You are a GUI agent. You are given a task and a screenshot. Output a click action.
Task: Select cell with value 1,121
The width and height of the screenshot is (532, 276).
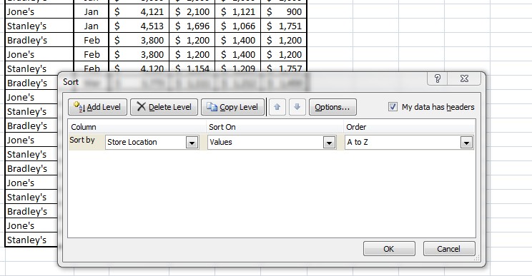pyautogui.click(x=238, y=12)
